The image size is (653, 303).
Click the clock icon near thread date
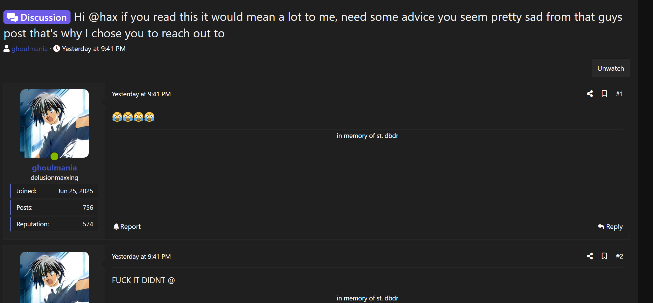coord(57,49)
